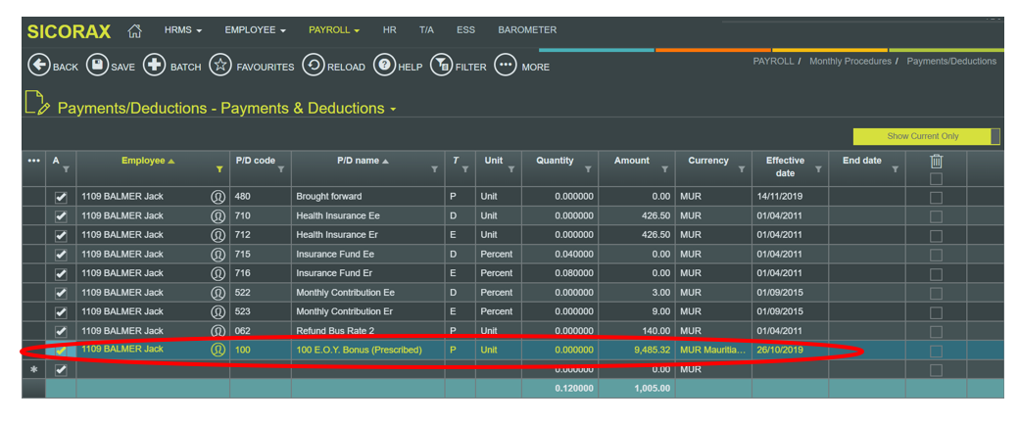This screenshot has width=1019, height=424.
Task: Open the ESS menu item
Action: click(465, 30)
